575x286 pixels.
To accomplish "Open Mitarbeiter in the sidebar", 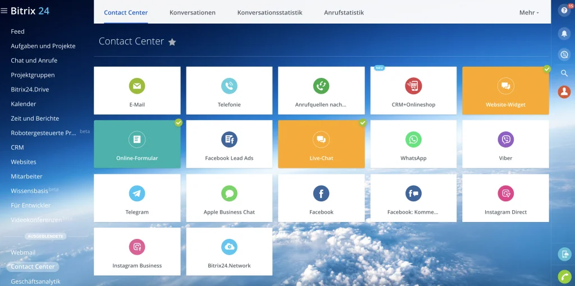I will pyautogui.click(x=26, y=176).
